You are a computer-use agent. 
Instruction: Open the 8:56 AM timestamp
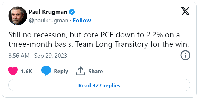pyautogui.click(x=19, y=56)
